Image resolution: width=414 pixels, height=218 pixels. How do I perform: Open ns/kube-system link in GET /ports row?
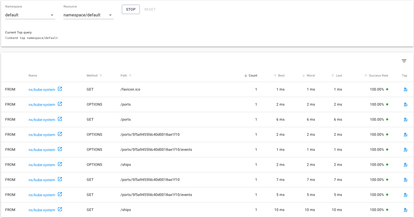pos(42,120)
